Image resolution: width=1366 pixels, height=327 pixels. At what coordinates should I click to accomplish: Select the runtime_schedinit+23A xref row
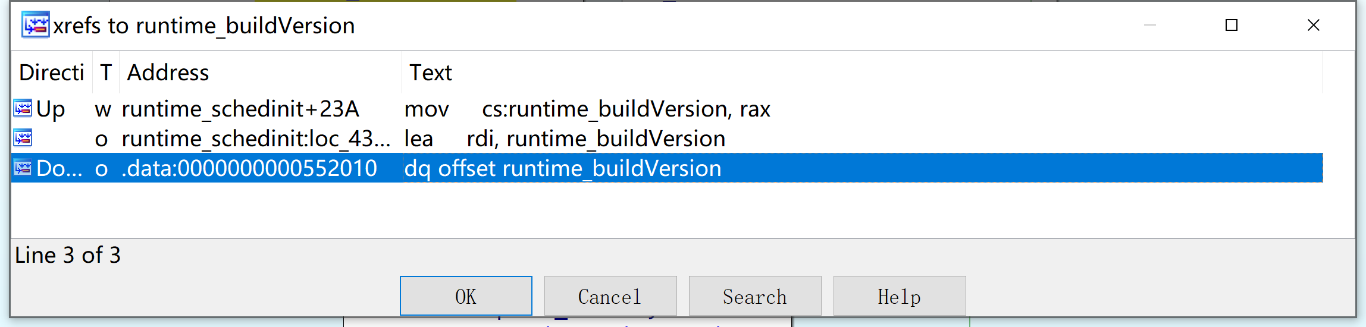(667, 109)
